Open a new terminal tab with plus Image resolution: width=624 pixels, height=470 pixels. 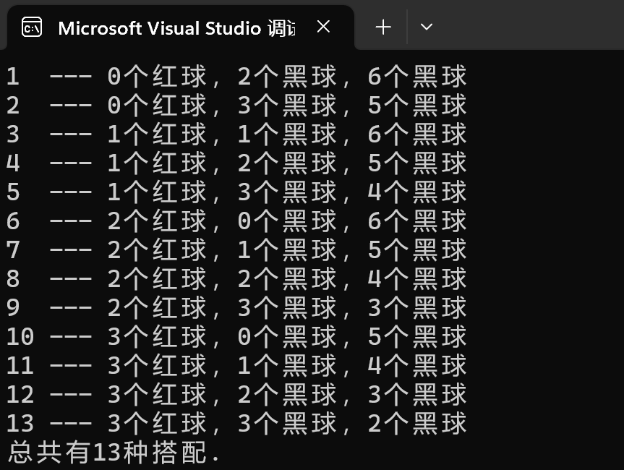pos(382,27)
